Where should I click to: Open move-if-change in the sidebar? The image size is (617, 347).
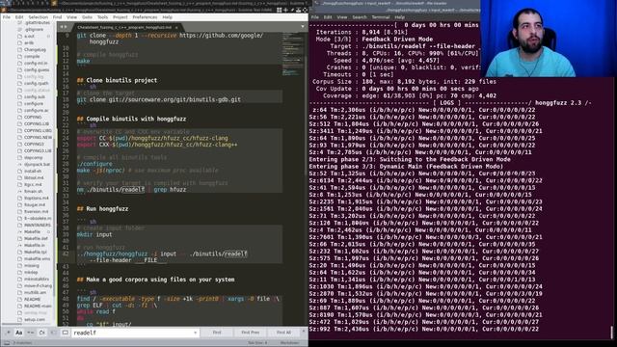[38, 285]
